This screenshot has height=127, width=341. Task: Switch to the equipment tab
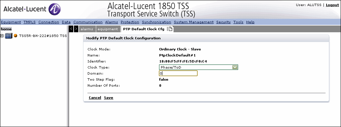coord(108,29)
